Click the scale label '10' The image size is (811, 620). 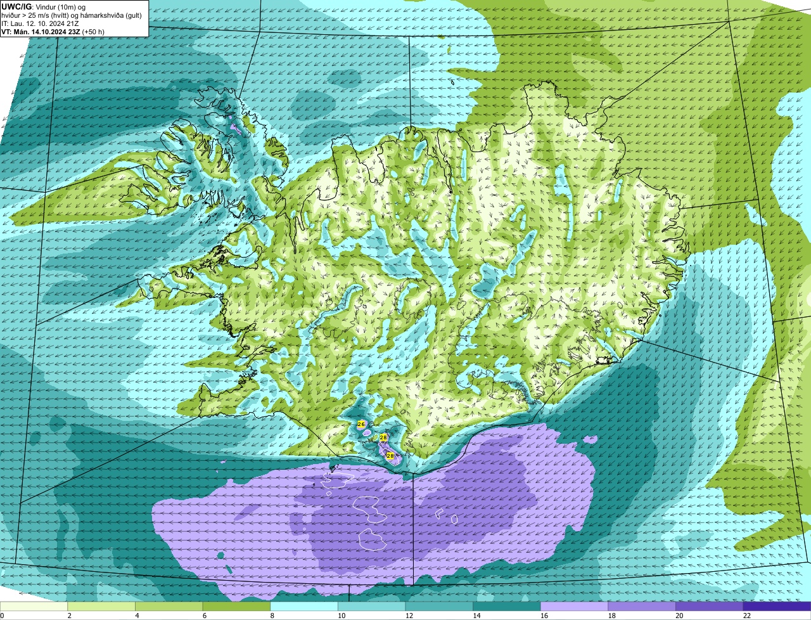tap(342, 616)
